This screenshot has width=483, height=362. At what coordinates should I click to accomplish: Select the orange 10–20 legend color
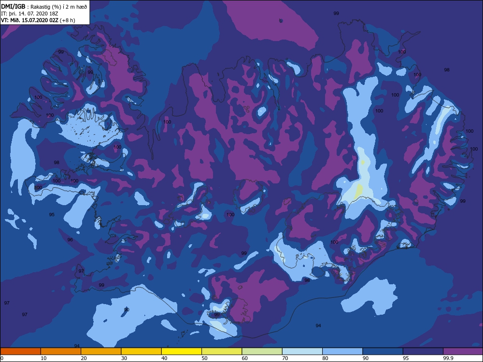point(61,351)
